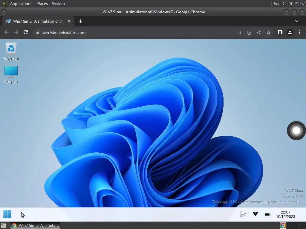
Task: Check the battery status tray icon
Action: tap(267, 214)
